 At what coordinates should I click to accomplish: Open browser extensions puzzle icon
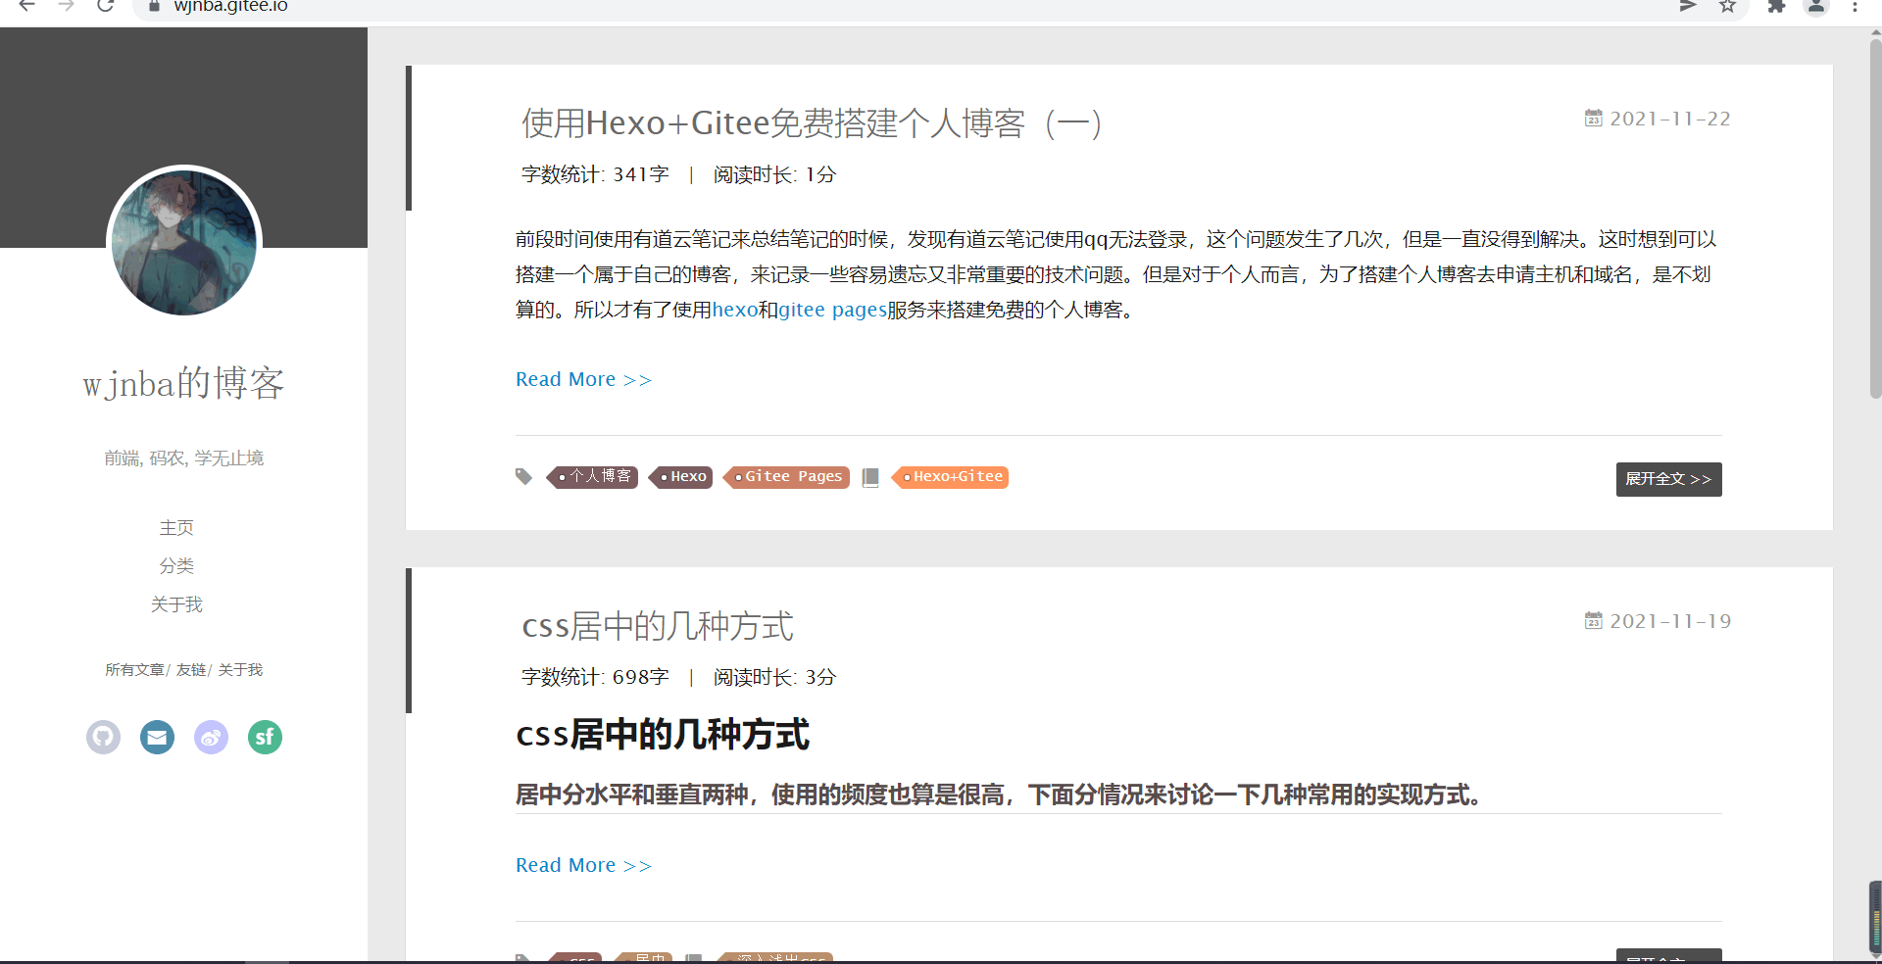[1776, 7]
